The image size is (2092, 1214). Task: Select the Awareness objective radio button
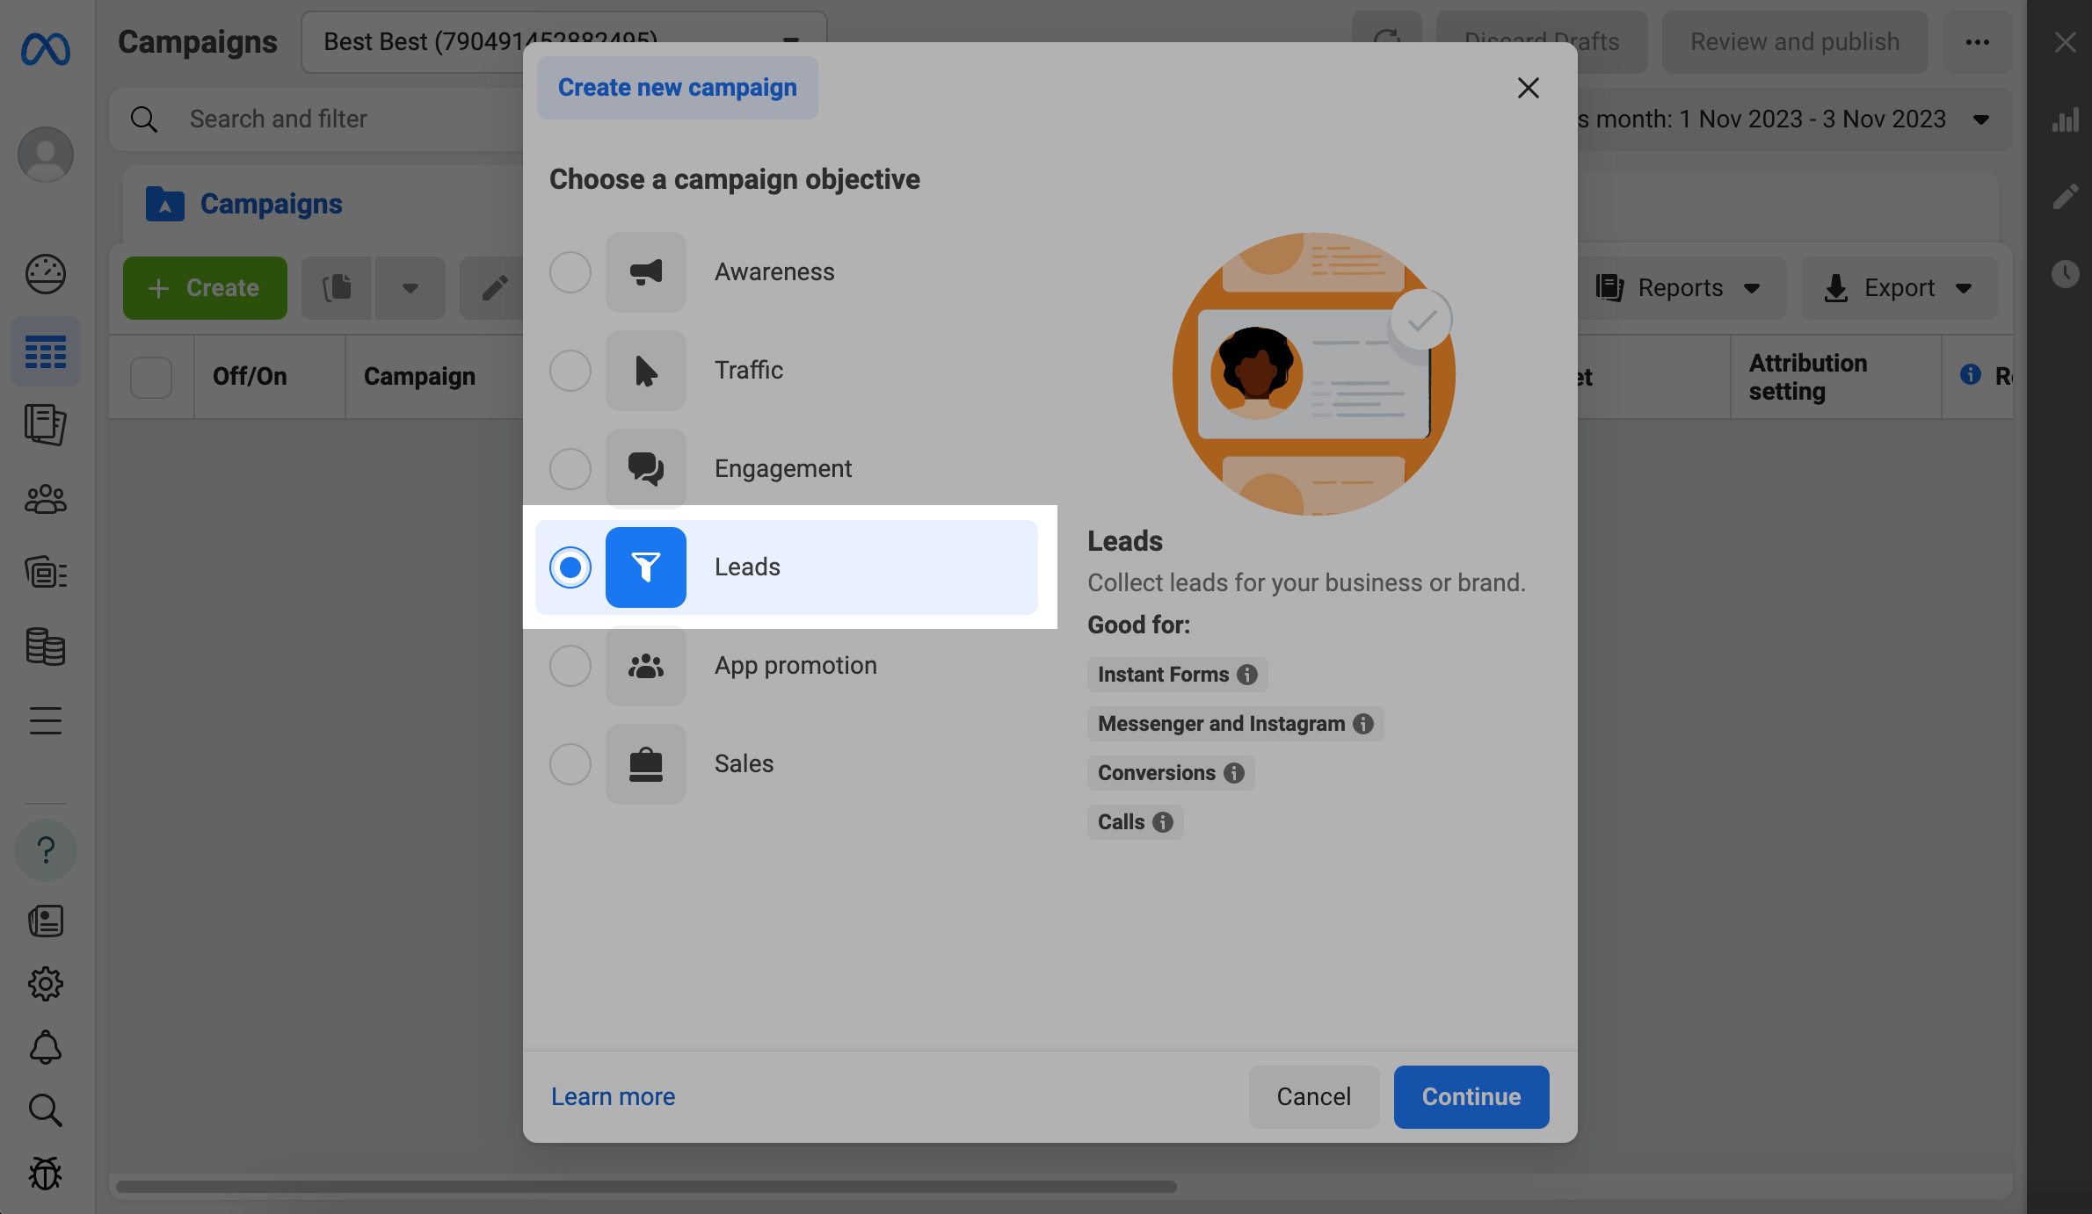[570, 272]
